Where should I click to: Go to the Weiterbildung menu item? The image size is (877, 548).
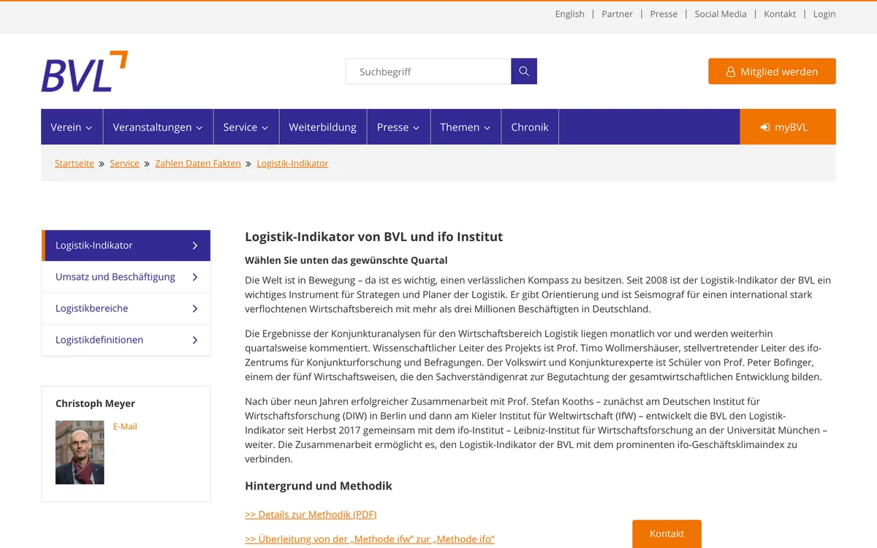pyautogui.click(x=322, y=127)
